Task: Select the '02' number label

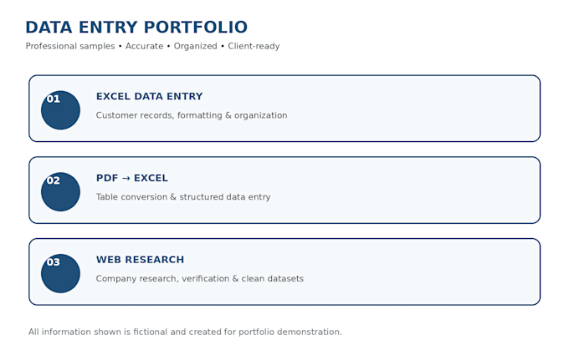Action: tap(54, 180)
